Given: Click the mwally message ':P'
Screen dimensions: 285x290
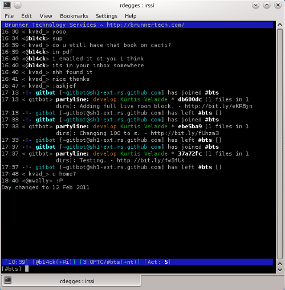Looking at the screenshot, I should click(x=59, y=181).
